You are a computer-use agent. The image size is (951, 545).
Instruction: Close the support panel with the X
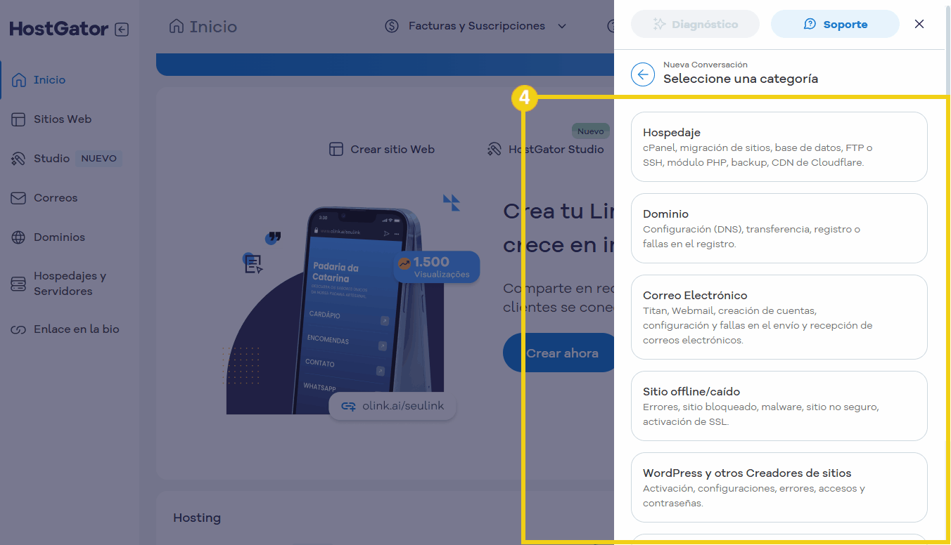click(x=919, y=24)
